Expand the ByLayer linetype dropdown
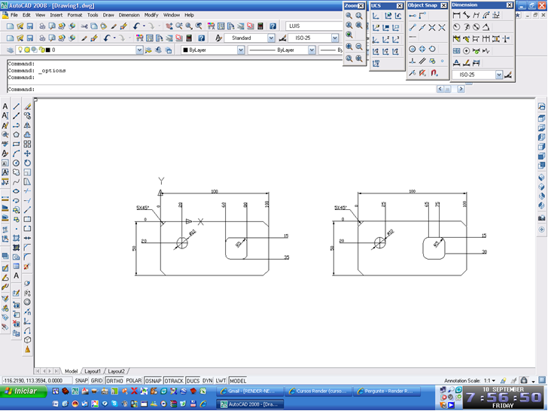548x411 pixels. click(x=312, y=50)
